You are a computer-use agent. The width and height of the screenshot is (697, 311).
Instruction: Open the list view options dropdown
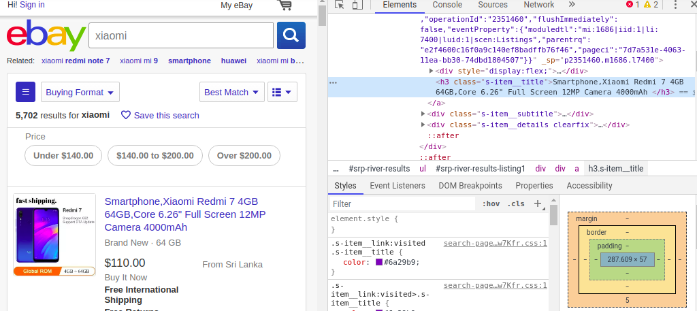282,92
